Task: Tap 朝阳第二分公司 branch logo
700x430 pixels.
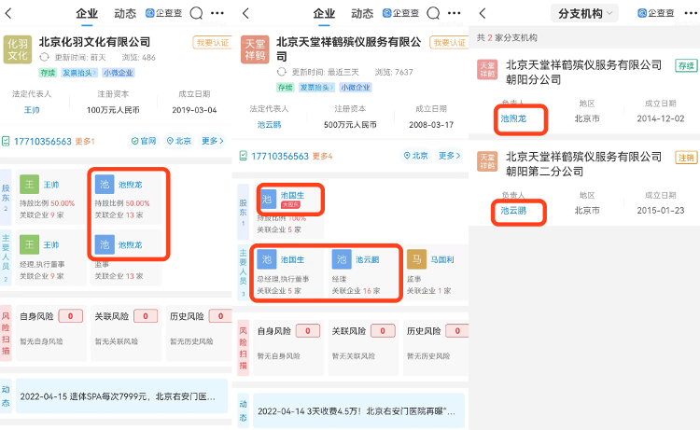Action: click(x=487, y=161)
